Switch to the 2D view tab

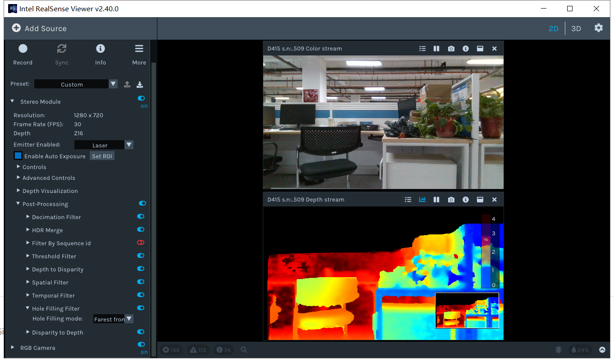(554, 28)
